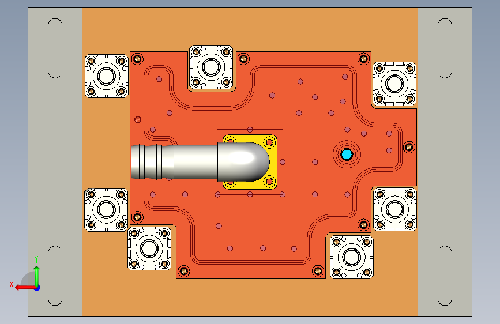Select the upper slot in the left gray plate
The image size is (500, 324).
(x=55, y=48)
